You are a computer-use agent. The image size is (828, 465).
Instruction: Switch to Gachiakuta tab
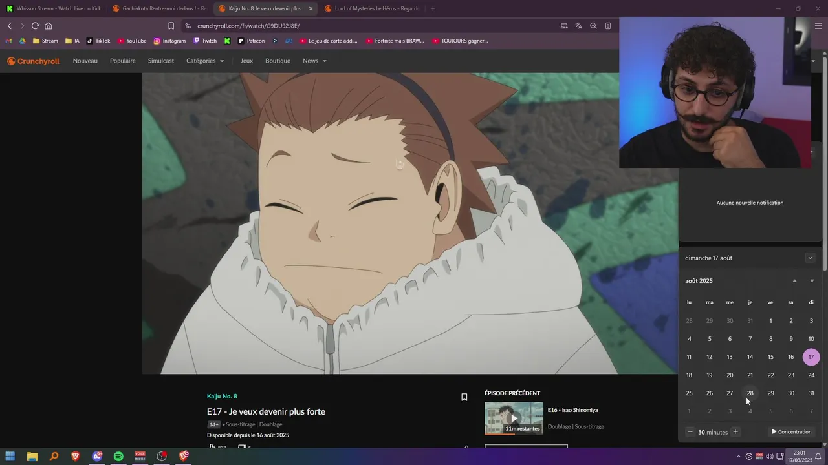[158, 8]
